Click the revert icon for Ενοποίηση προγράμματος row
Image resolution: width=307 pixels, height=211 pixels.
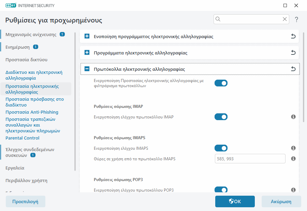point(293,36)
